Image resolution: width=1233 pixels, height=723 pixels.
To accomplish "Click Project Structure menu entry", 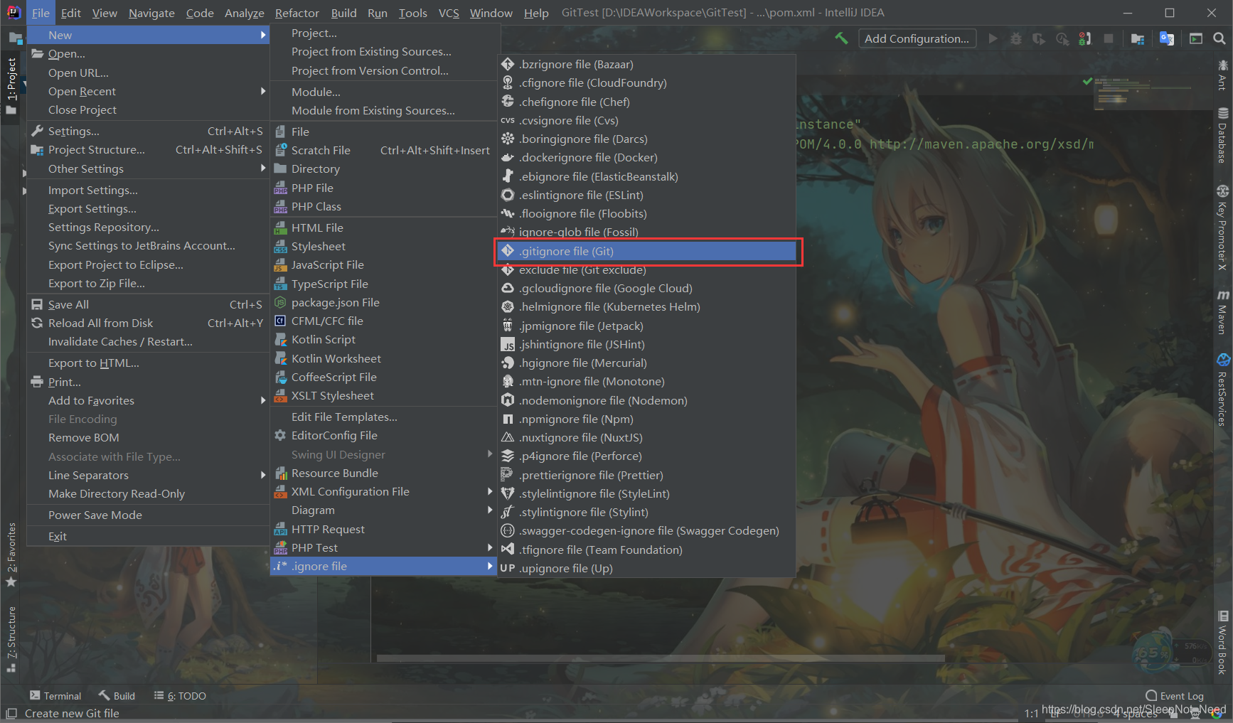I will (x=148, y=149).
